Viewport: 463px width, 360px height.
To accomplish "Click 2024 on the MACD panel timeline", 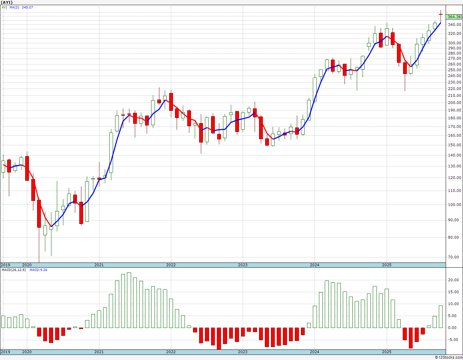I will tap(314, 352).
